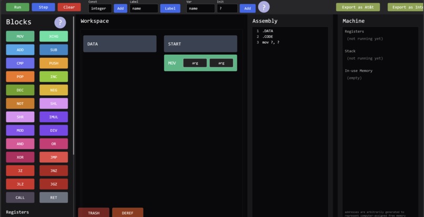Open the Blocks panel help icon
Image resolution: width=424 pixels, height=217 pixels.
pos(60,23)
